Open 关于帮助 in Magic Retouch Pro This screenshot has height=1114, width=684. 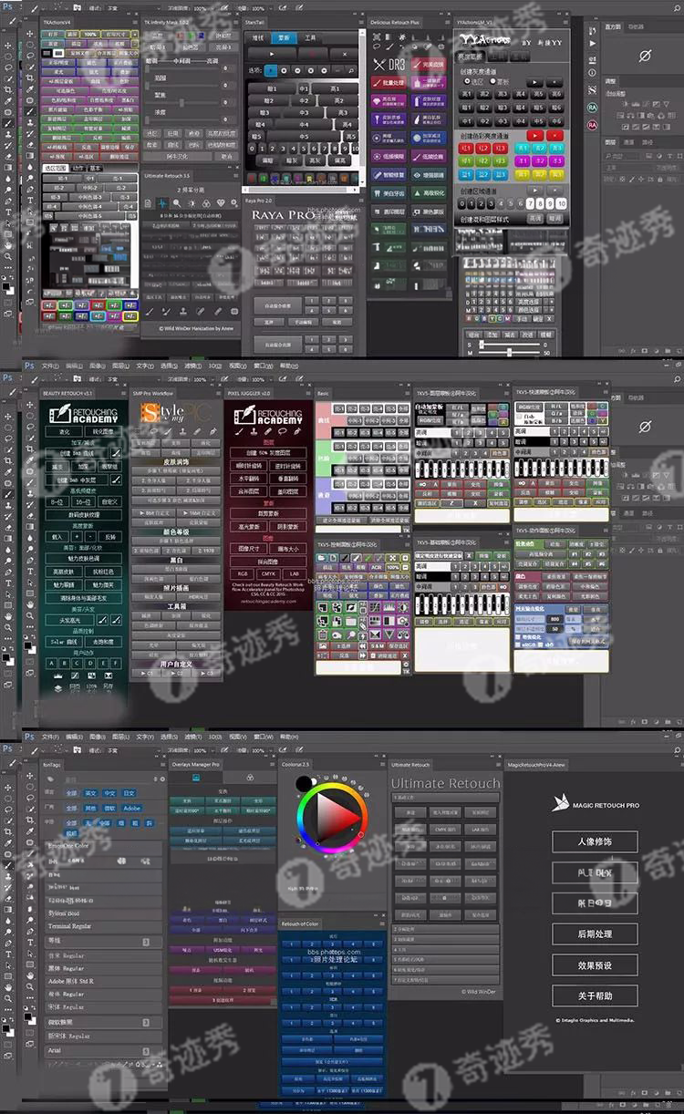coord(595,995)
